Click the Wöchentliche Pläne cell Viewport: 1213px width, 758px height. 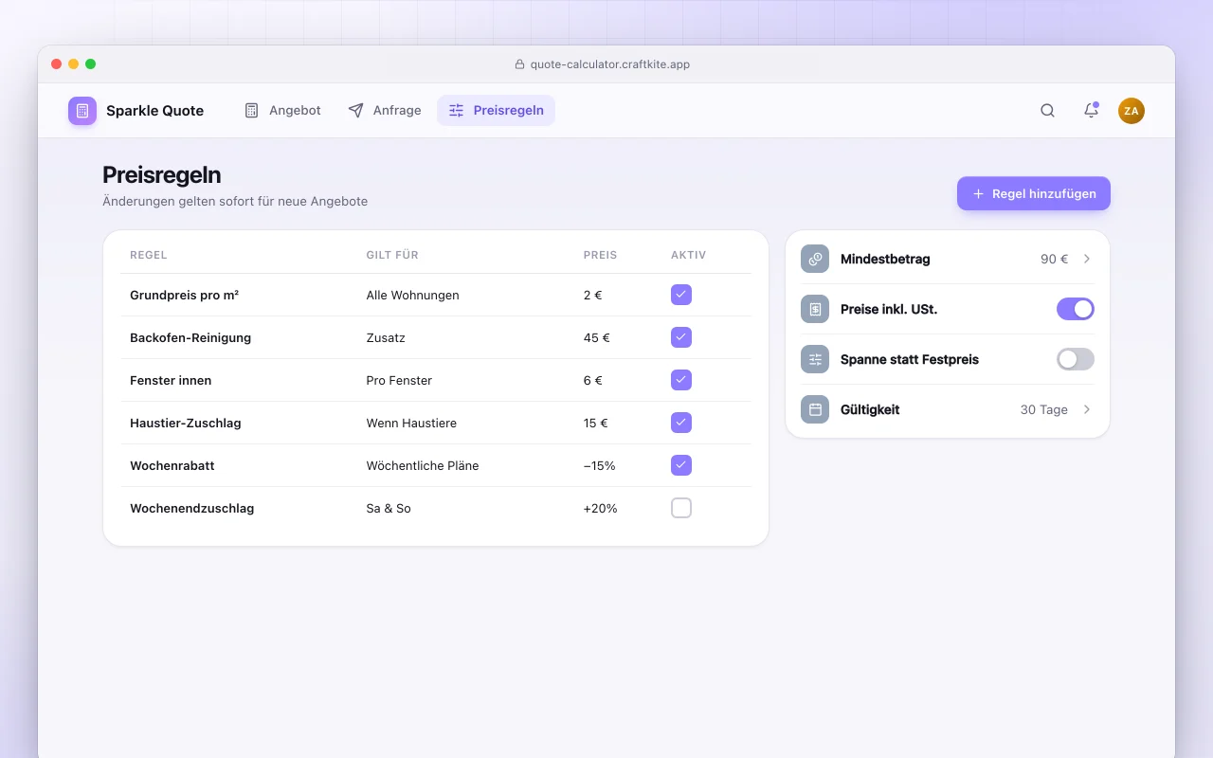[x=423, y=465]
